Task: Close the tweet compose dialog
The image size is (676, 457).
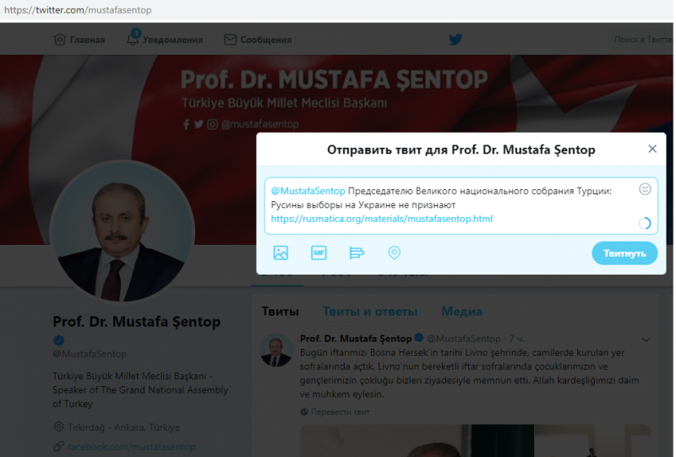Action: pyautogui.click(x=652, y=149)
